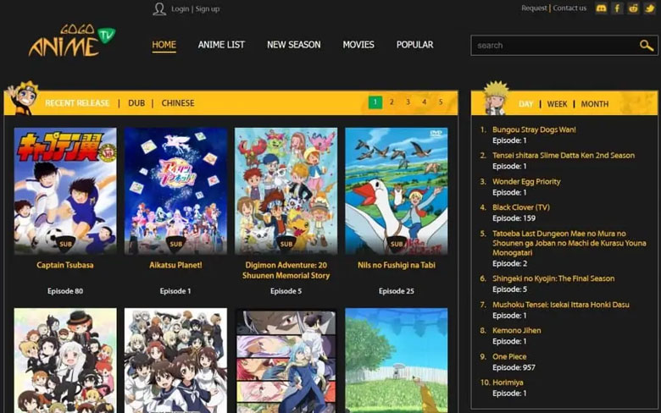Select the DAY ranking tab
661x413 pixels.
coord(525,104)
